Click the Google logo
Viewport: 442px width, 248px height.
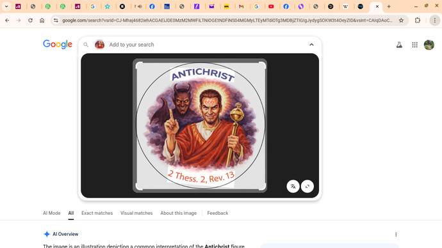(58, 44)
